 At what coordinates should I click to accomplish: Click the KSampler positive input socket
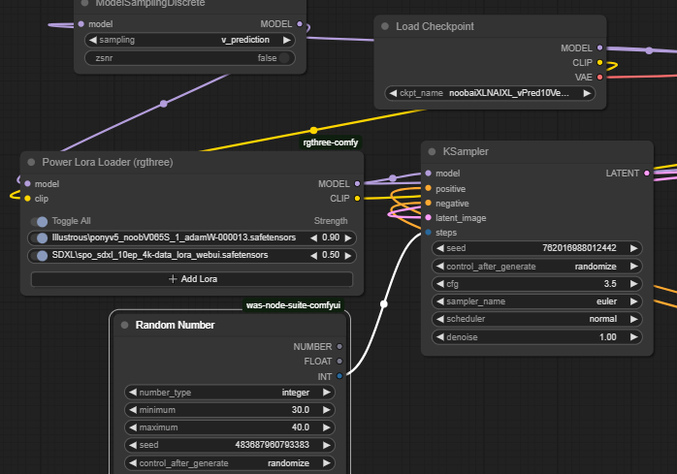[x=428, y=188]
